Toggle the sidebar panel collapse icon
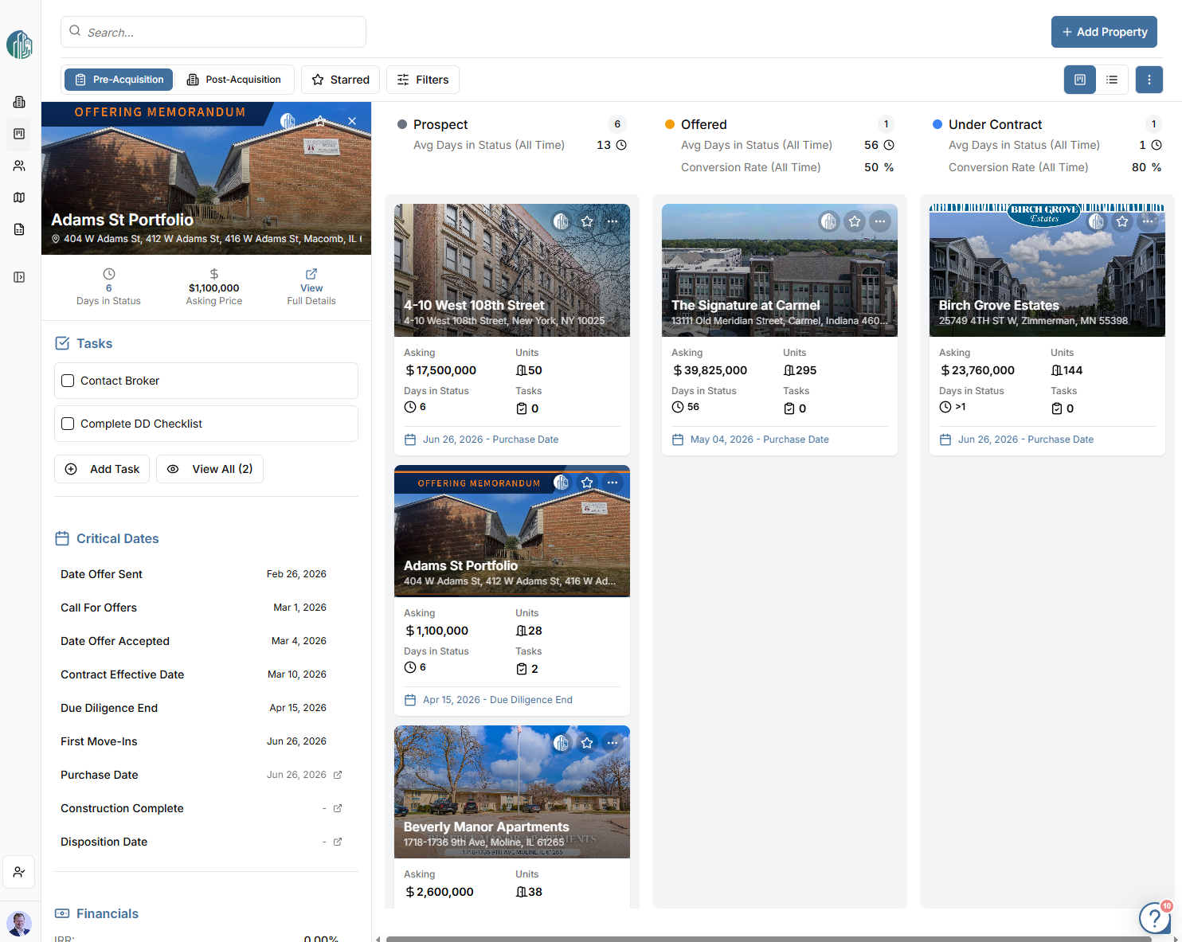Screen dimensions: 1182x942 pos(19,277)
